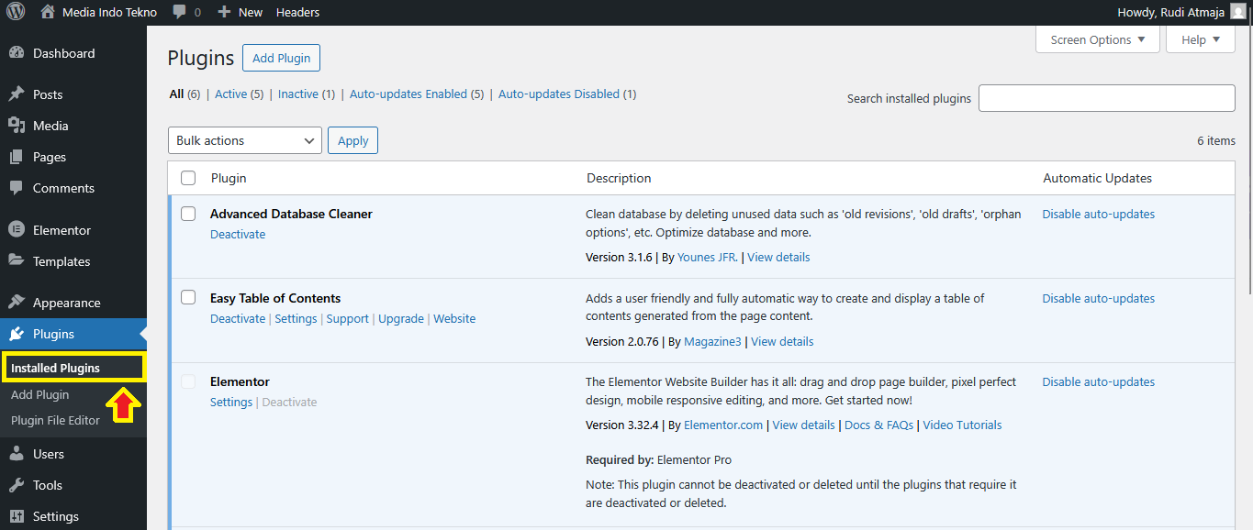Check the Advanced Database Cleaner checkbox
1253x530 pixels.
(x=188, y=214)
